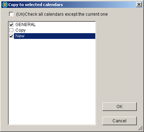
Task: Confirm with the OK button
Action: pyautogui.click(x=120, y=107)
